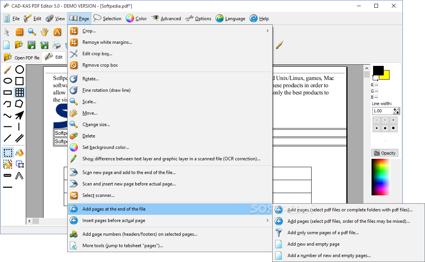425x262 pixels.
Task: Select the grid table tool
Action: [19, 92]
